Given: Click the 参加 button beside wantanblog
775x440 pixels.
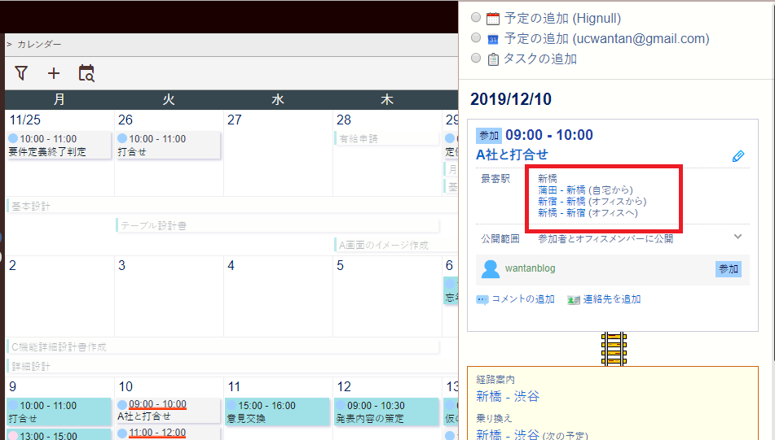Looking at the screenshot, I should (x=728, y=269).
